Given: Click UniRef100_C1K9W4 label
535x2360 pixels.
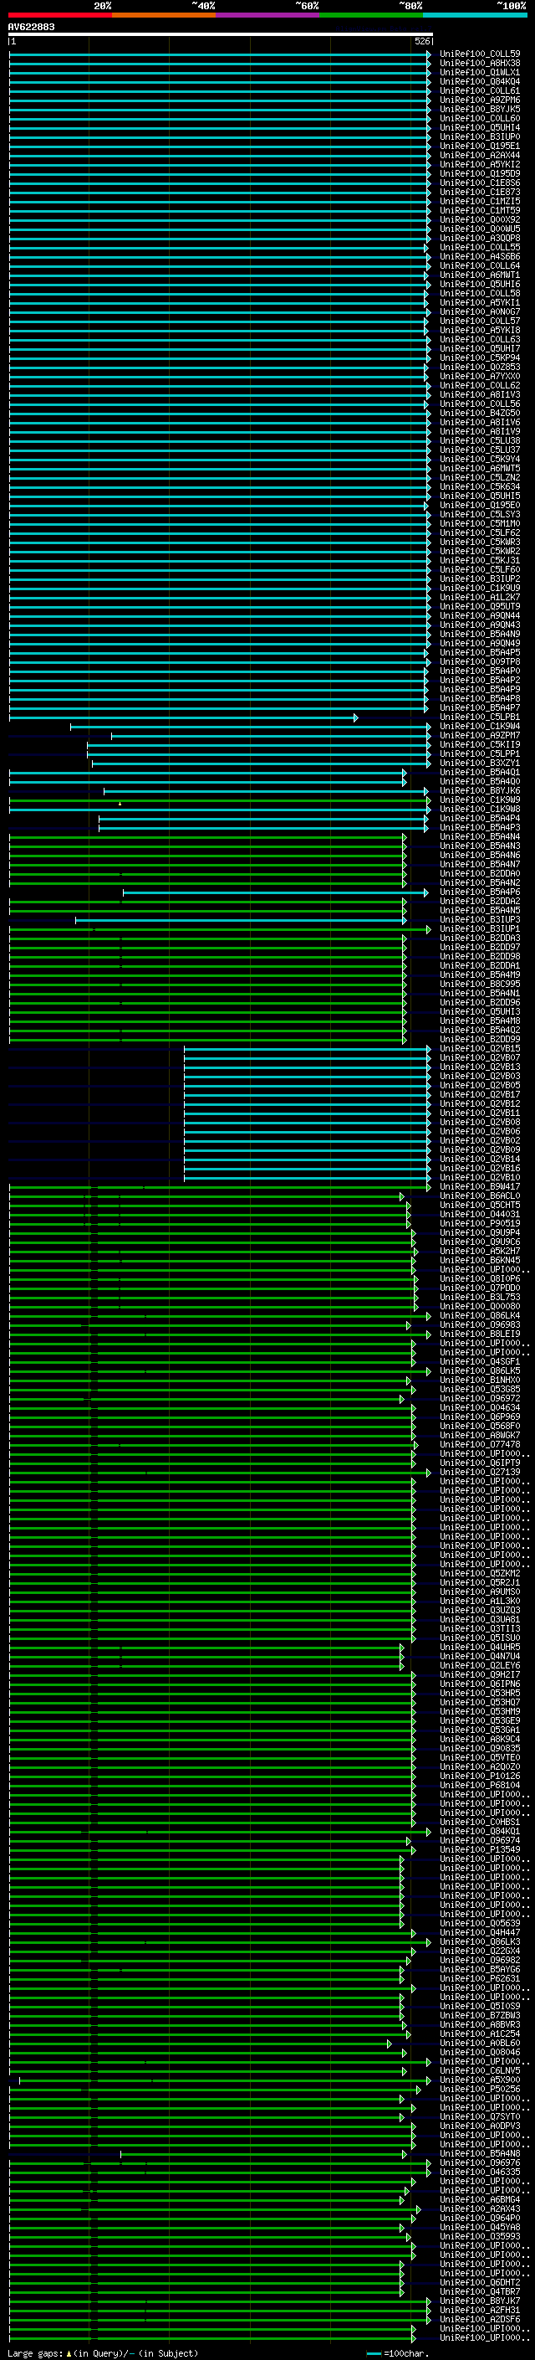Looking at the screenshot, I should tap(480, 727).
